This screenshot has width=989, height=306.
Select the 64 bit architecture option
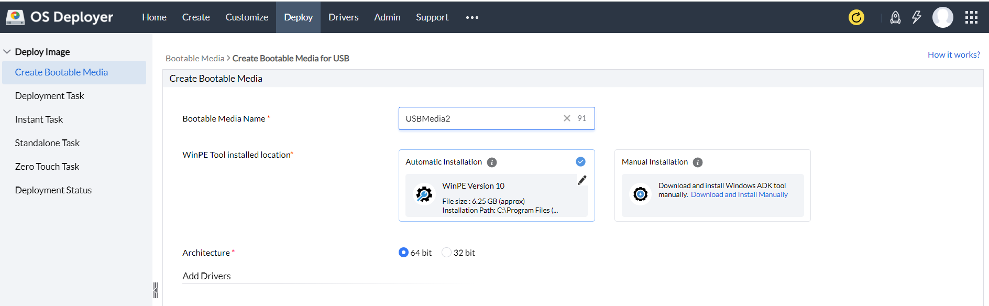[x=403, y=253]
